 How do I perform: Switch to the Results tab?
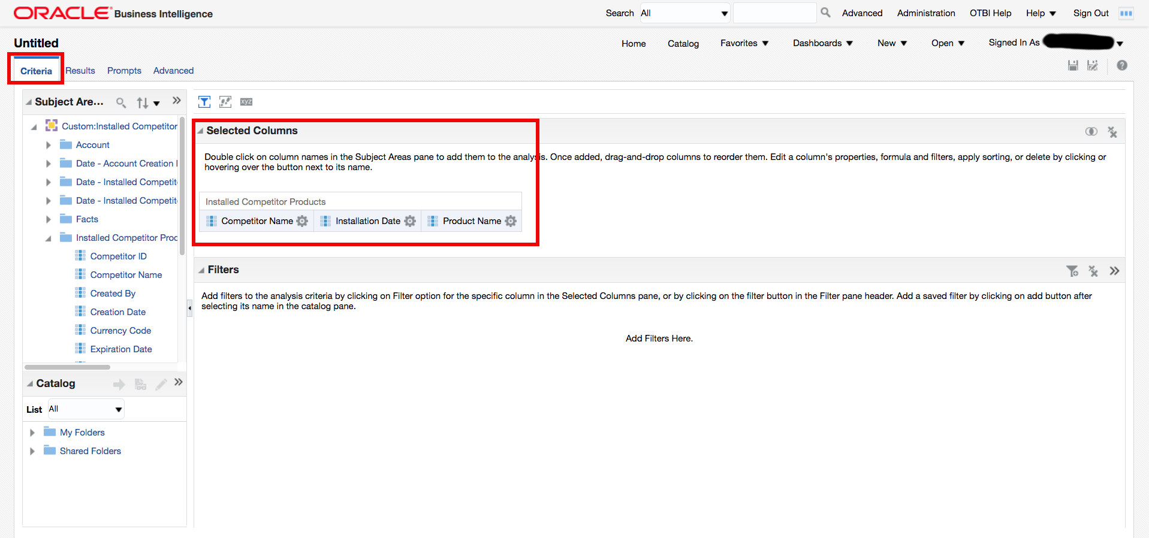click(x=80, y=71)
